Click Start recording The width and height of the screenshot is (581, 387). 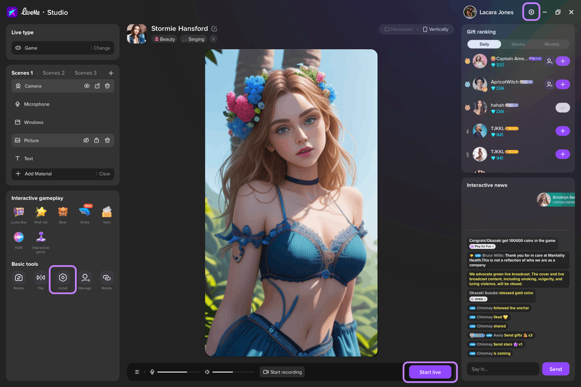pyautogui.click(x=282, y=372)
